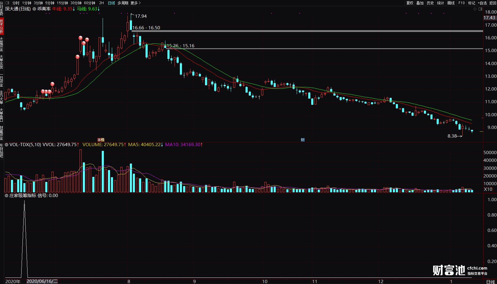Add stock via +自选 button
Image resolution: width=497 pixels, height=284 pixels.
click(x=482, y=3)
